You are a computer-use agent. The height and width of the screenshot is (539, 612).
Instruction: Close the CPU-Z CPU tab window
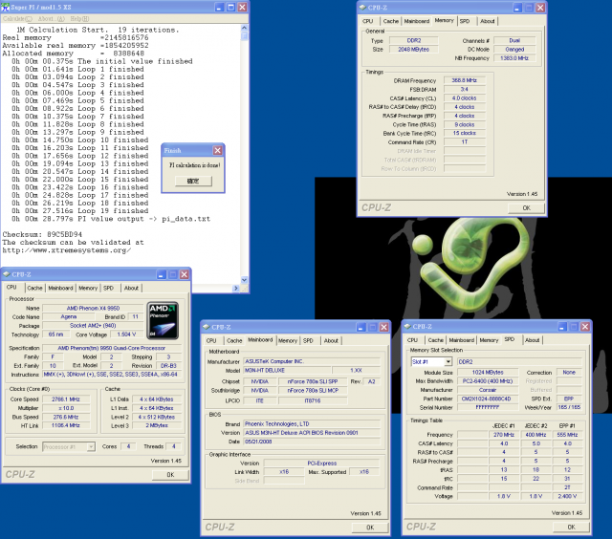coord(185,274)
